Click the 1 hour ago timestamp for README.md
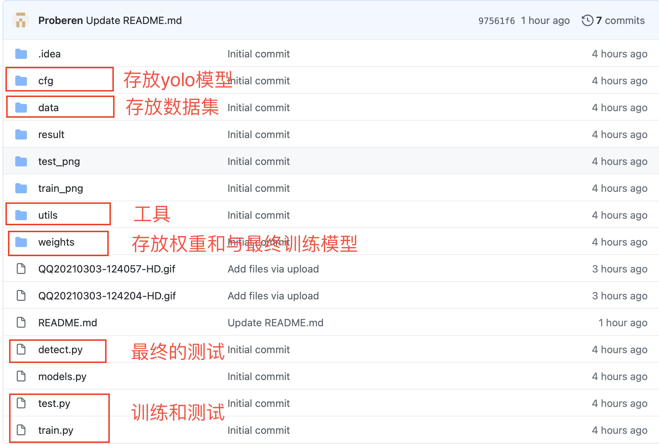This screenshot has width=659, height=444. (x=623, y=322)
